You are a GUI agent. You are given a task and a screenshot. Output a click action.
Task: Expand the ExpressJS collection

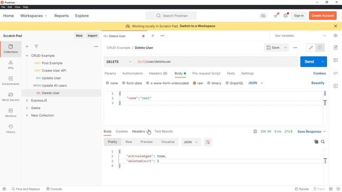click(27, 101)
